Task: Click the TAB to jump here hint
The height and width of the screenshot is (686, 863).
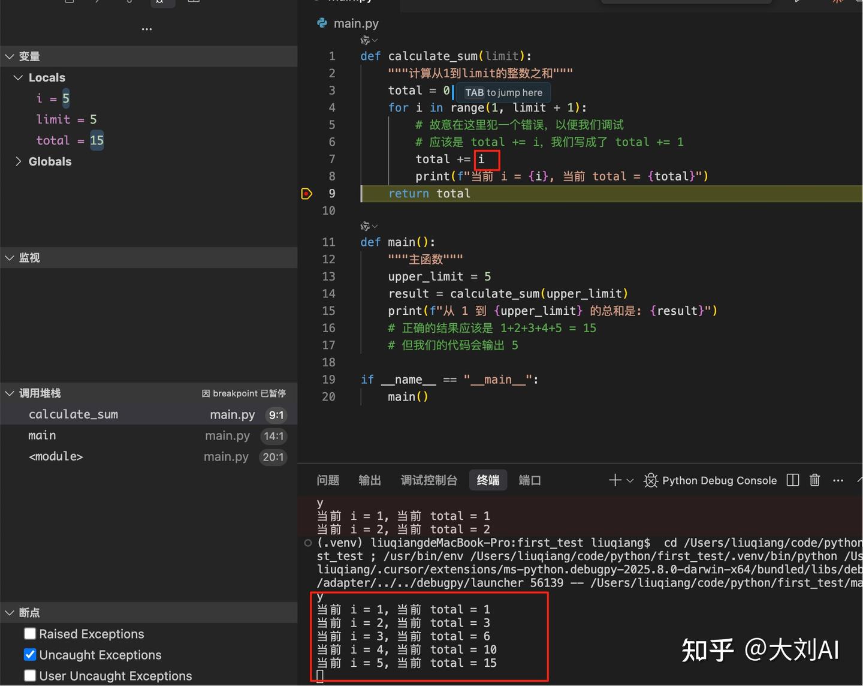Action: pyautogui.click(x=503, y=92)
